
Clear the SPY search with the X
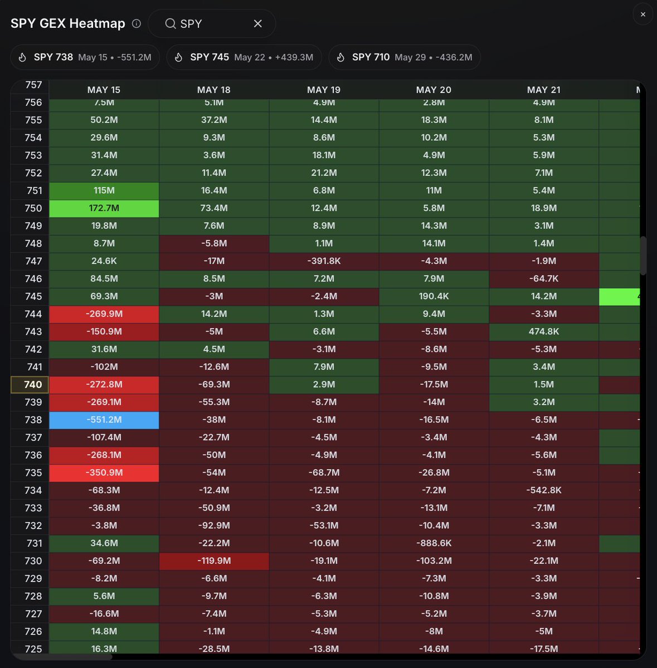[257, 23]
